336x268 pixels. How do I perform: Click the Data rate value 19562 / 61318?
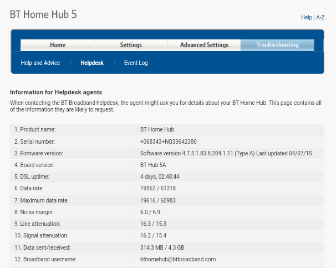pyautogui.click(x=161, y=189)
